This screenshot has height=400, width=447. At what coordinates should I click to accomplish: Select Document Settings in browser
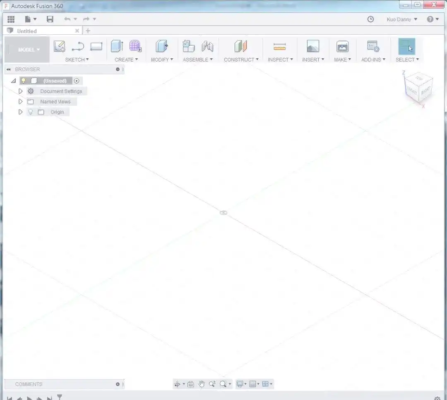61,91
